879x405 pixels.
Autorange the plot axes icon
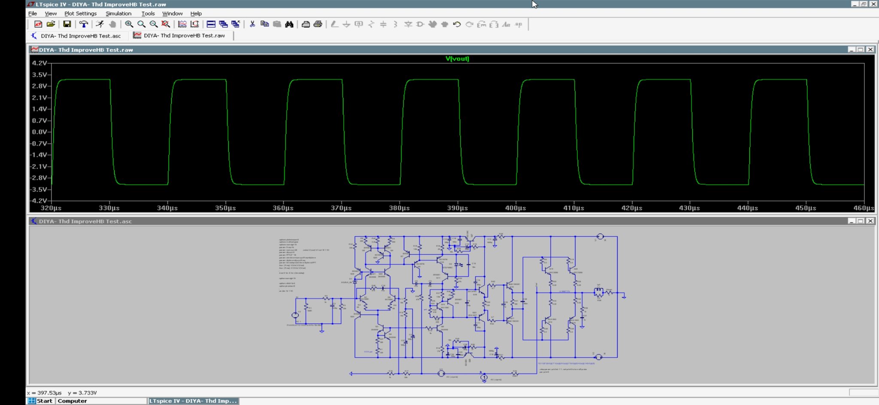coord(195,24)
